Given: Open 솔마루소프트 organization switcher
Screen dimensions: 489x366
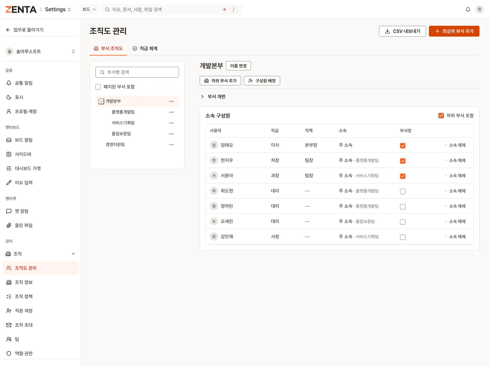Looking at the screenshot, I should (x=40, y=52).
